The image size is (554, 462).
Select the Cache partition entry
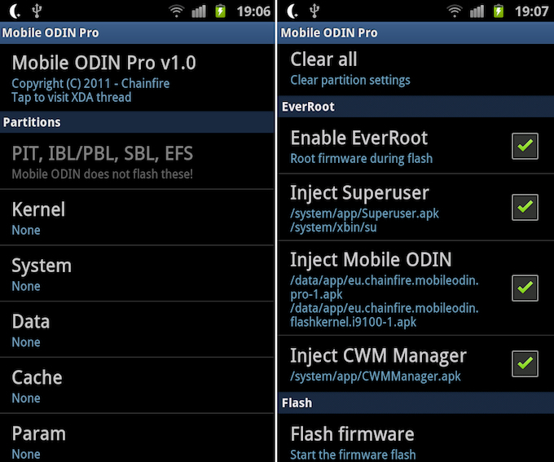(x=138, y=386)
